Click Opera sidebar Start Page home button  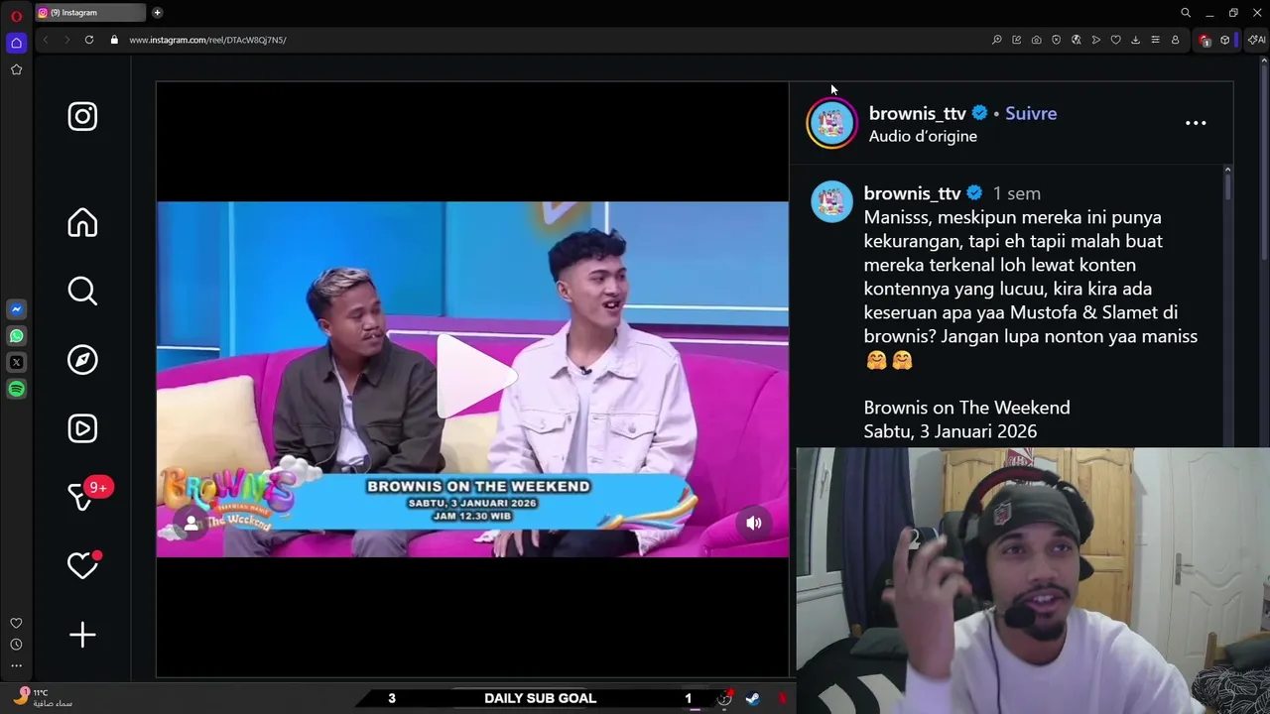click(x=16, y=43)
